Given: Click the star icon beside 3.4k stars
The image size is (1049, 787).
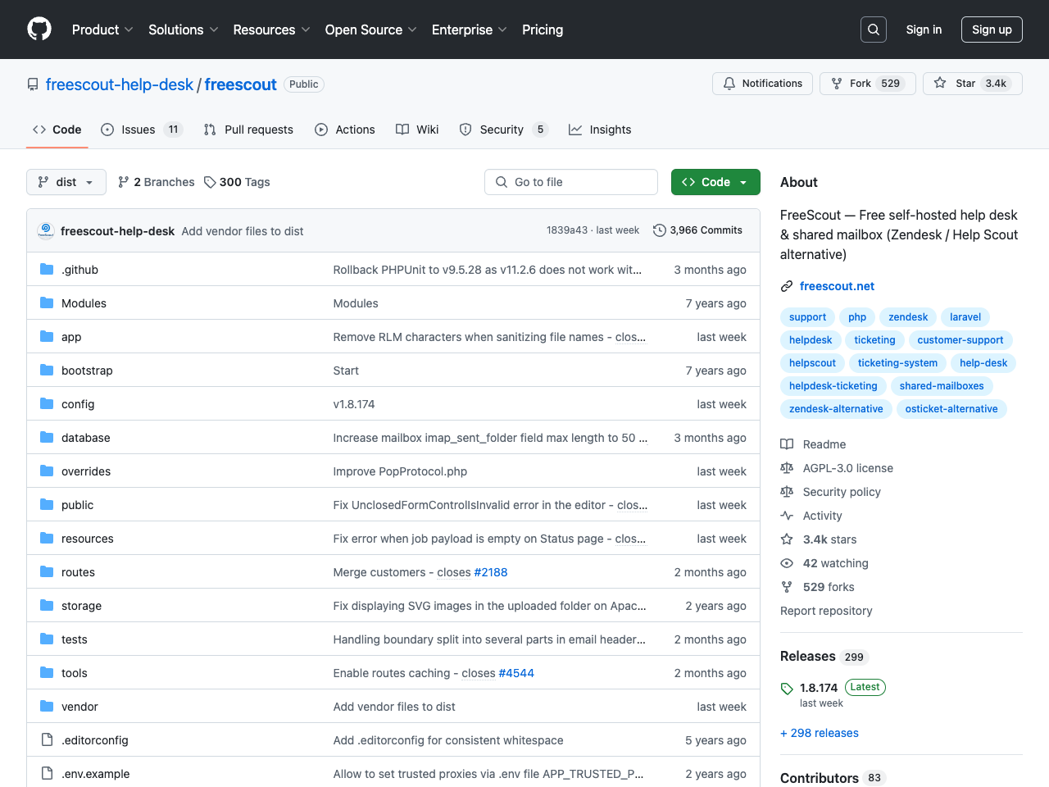Looking at the screenshot, I should 787,539.
